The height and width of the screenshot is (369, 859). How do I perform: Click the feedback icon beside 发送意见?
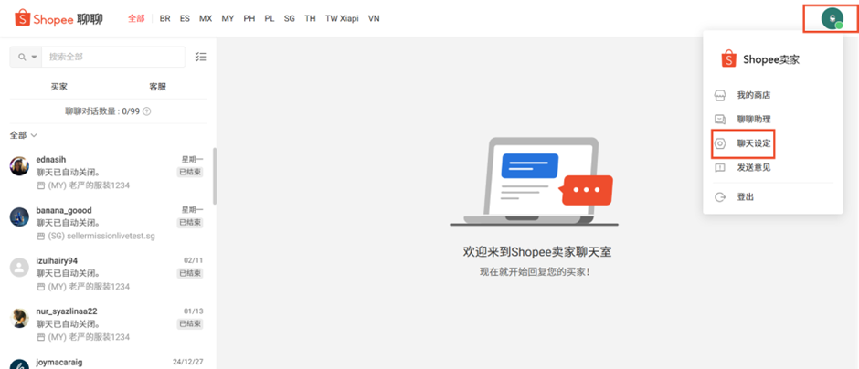coord(720,167)
